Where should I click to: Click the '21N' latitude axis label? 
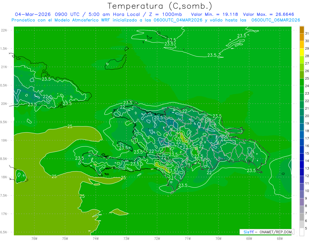4,67
